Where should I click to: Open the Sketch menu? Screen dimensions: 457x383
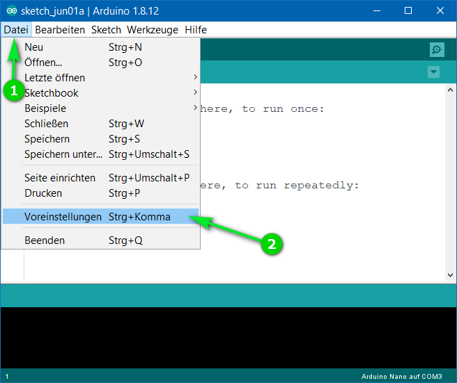tap(106, 30)
